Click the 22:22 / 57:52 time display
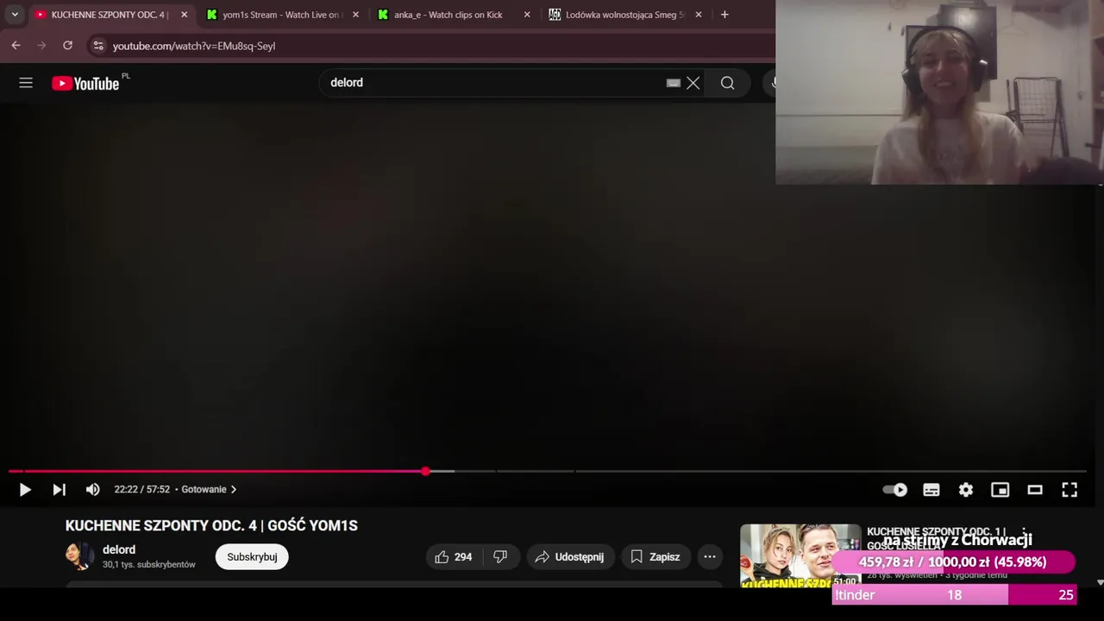 (x=142, y=489)
